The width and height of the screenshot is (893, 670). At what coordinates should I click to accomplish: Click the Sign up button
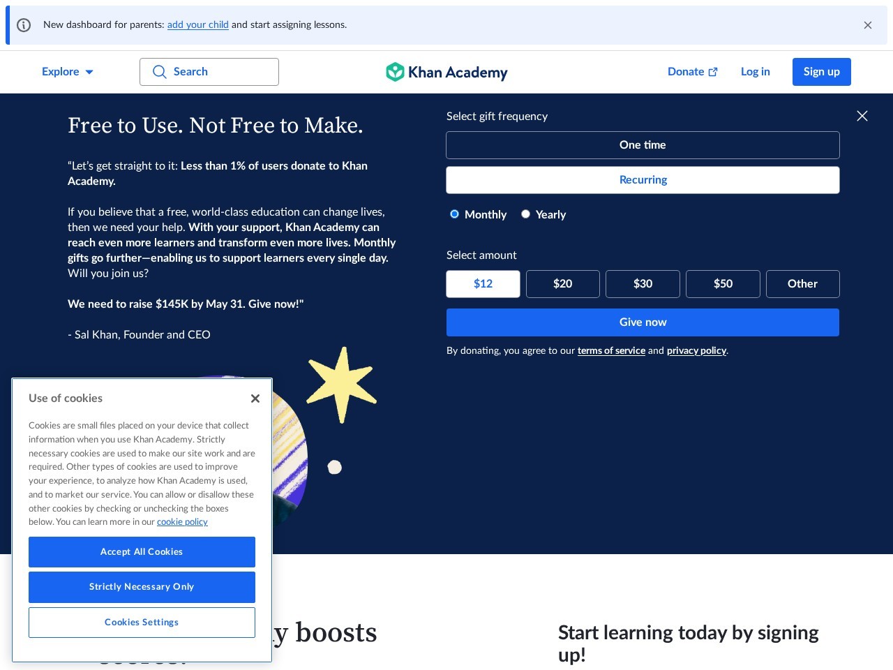822,72
